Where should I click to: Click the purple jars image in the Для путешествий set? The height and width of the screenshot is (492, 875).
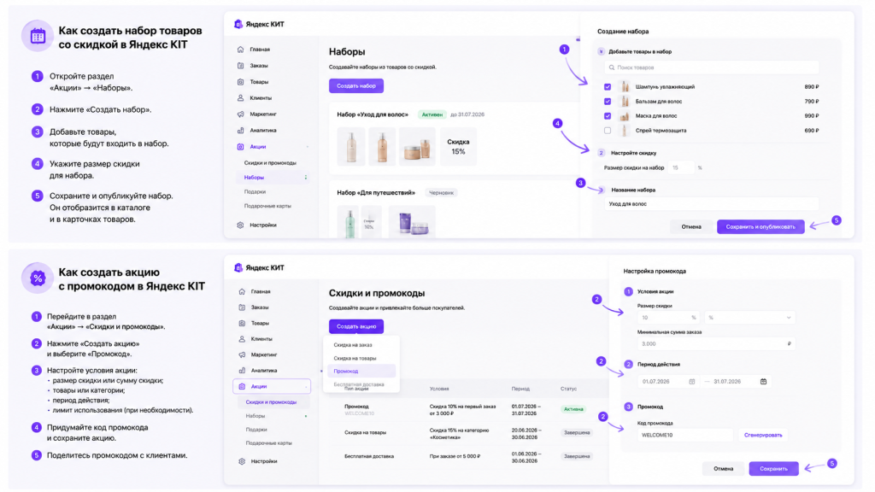(x=413, y=222)
